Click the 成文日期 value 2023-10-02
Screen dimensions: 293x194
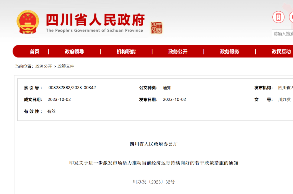(x=59, y=100)
